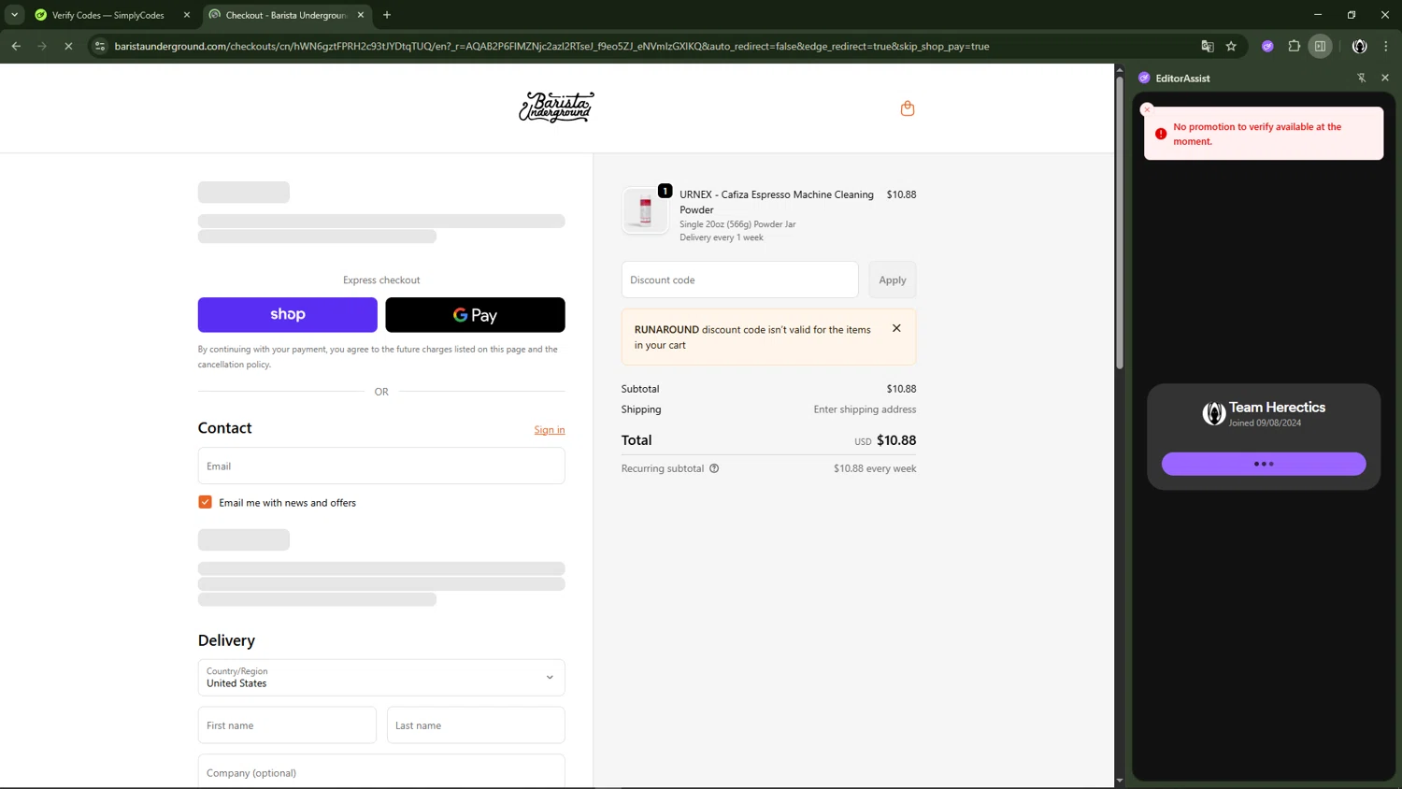Dismiss the No promotion error notification

coord(1148,109)
